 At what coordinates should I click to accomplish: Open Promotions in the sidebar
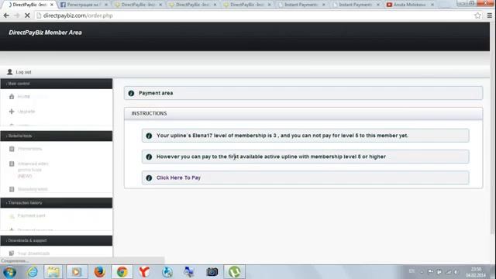[x=29, y=149]
